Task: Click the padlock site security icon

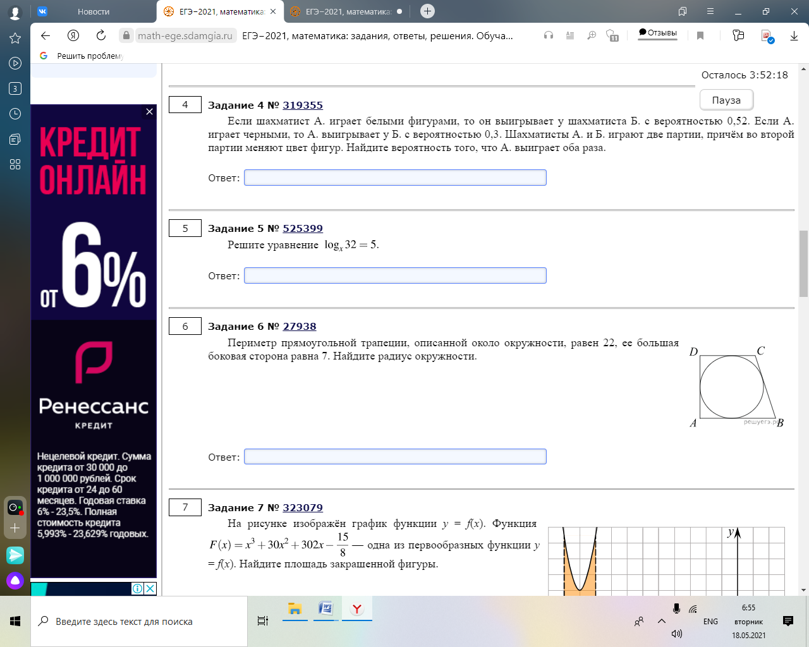Action: point(126,36)
